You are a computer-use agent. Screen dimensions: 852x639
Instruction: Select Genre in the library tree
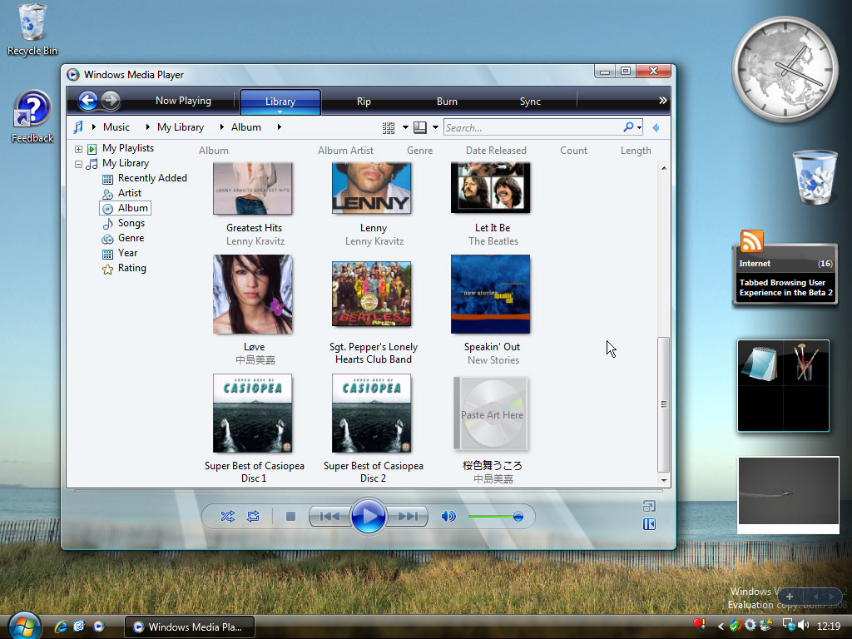tap(131, 238)
